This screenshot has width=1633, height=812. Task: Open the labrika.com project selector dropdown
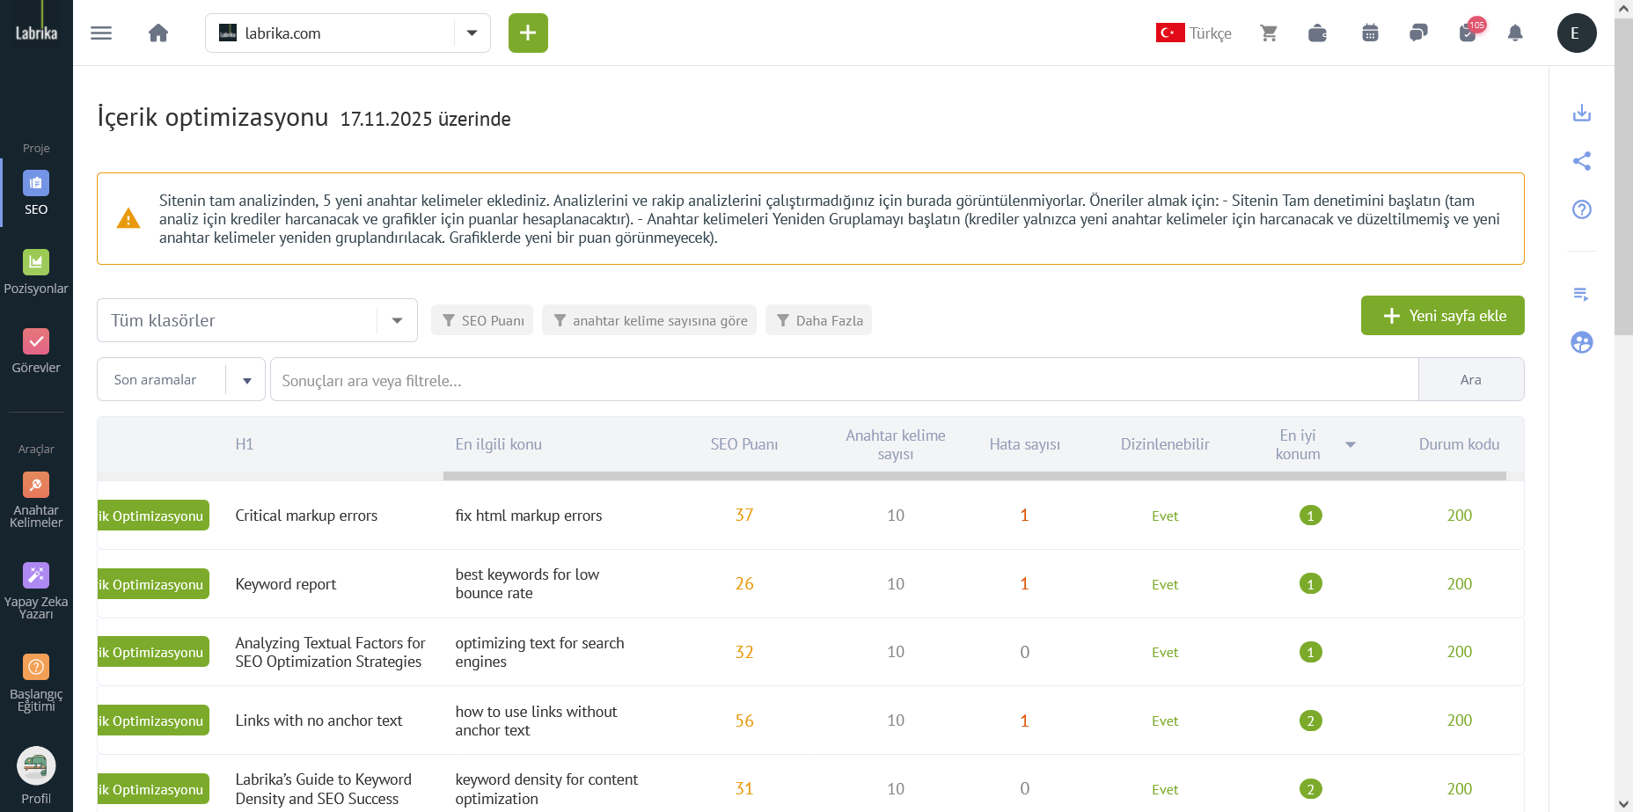[472, 33]
